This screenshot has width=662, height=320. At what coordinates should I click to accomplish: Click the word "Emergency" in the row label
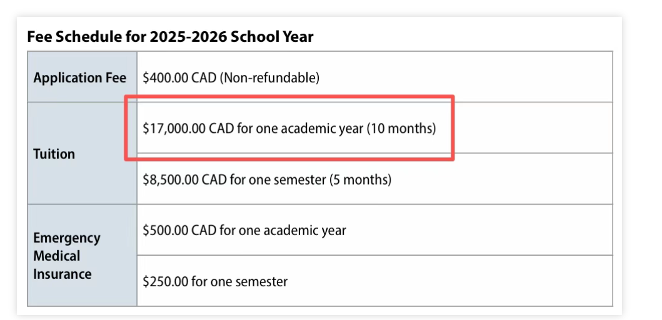coord(67,238)
